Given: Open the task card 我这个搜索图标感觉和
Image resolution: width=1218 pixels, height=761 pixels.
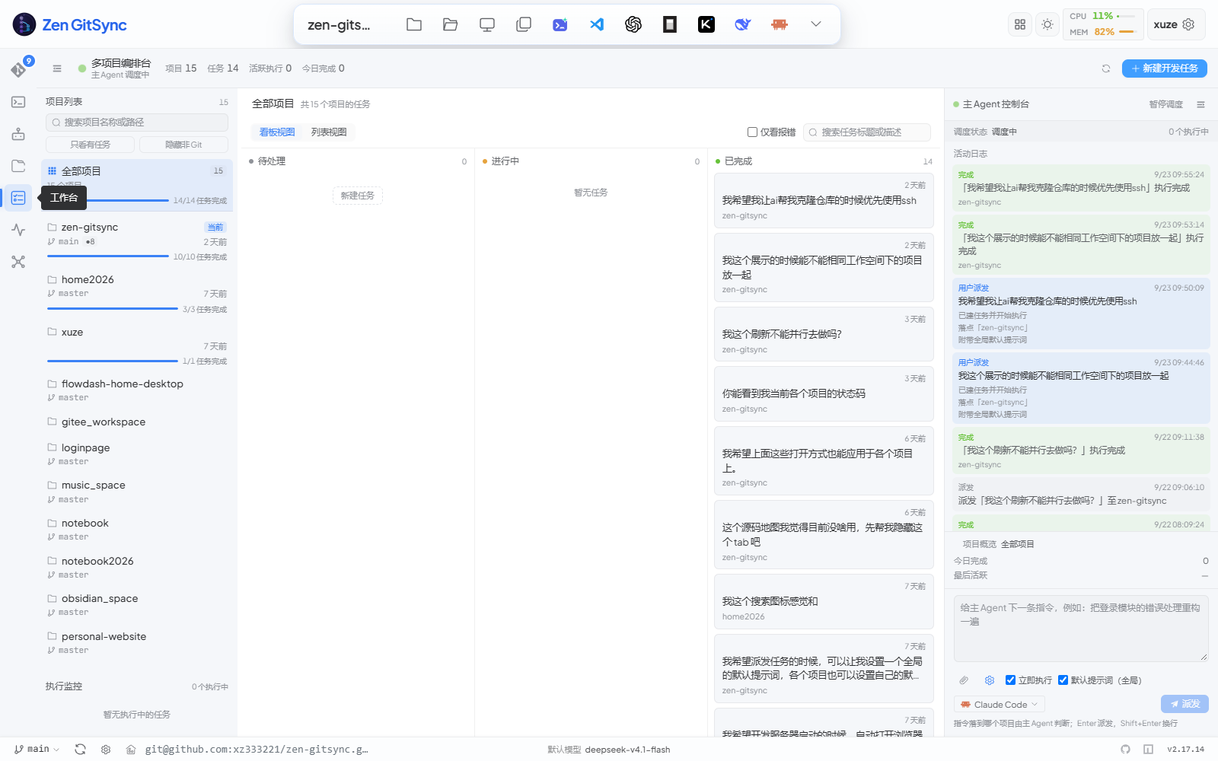Looking at the screenshot, I should coord(824,601).
